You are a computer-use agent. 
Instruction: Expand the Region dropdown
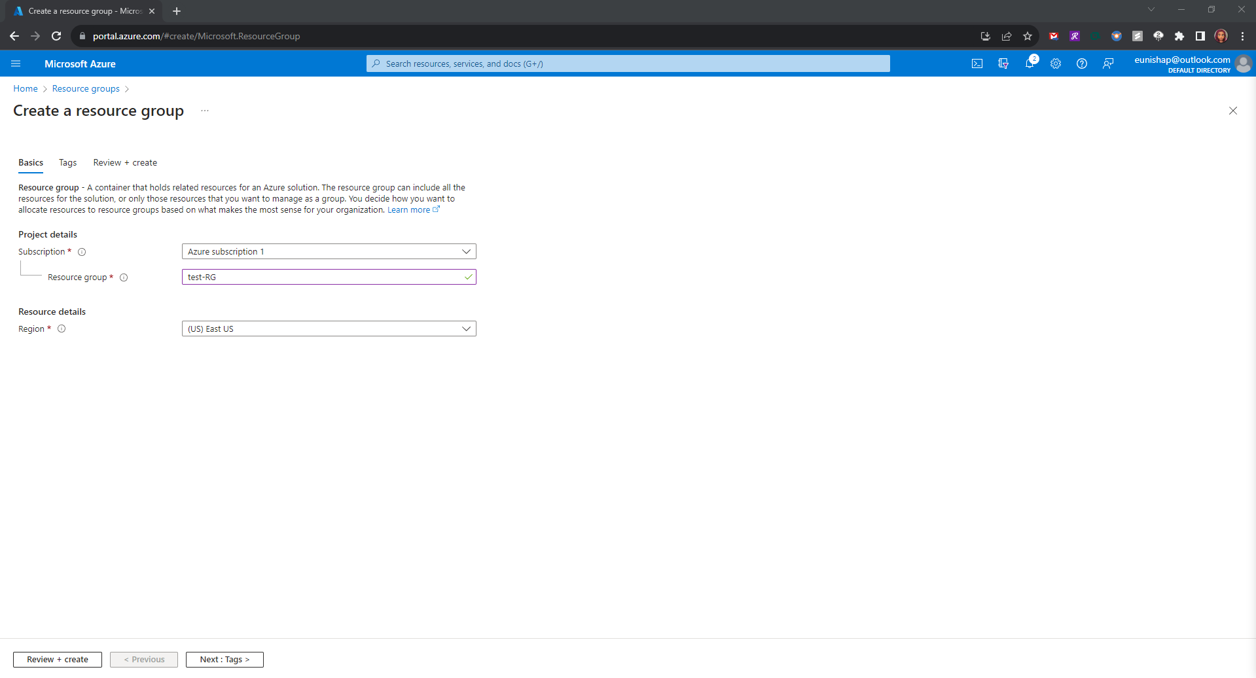pyautogui.click(x=329, y=329)
